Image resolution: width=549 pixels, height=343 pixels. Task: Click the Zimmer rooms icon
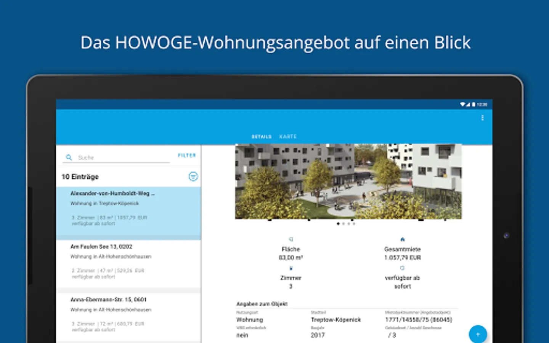(291, 268)
